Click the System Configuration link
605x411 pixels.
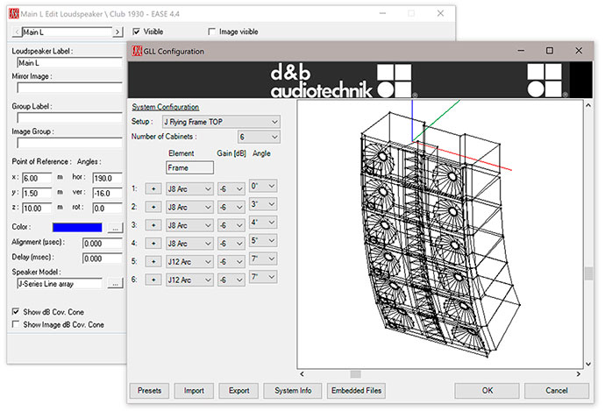165,107
